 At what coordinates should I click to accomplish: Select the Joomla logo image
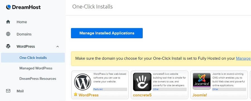pos(202,81)
